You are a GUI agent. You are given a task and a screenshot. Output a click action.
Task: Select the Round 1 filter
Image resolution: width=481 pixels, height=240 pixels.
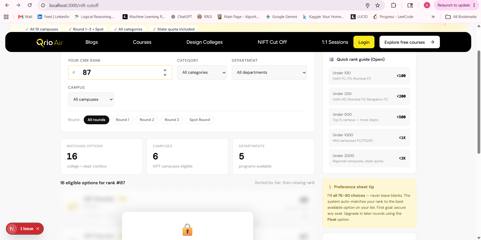tap(123, 120)
